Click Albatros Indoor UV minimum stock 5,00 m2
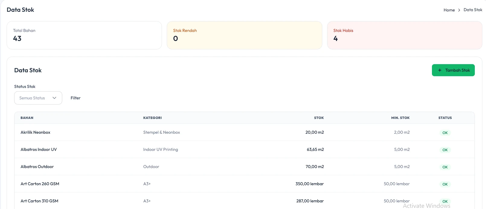 (x=402, y=149)
